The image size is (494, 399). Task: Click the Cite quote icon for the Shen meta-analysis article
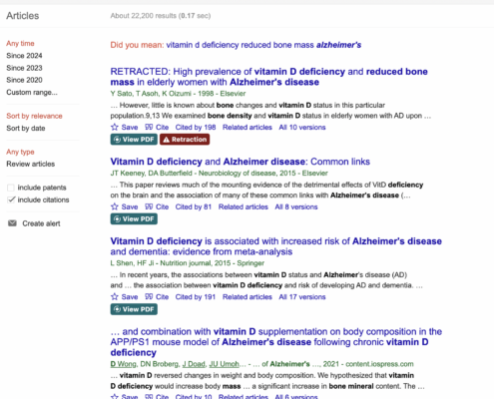tap(149, 296)
